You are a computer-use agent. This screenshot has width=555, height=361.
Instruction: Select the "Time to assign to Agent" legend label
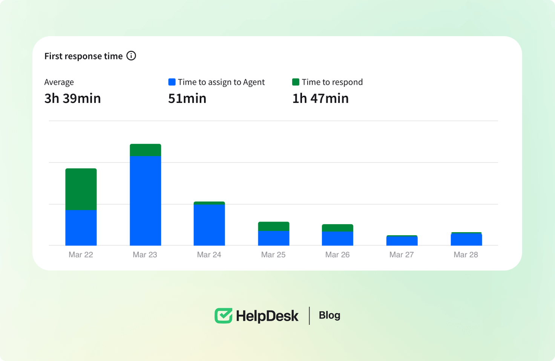[x=221, y=82]
